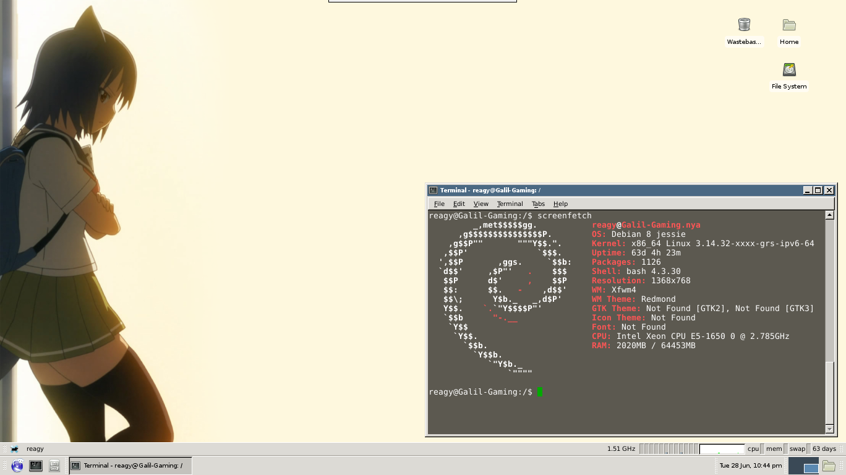Image resolution: width=846 pixels, height=475 pixels.
Task: Click the terminal scrollbar down arrow
Action: pos(829,429)
